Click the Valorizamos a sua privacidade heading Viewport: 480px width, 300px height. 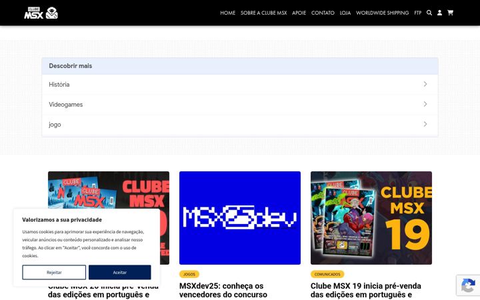[62, 220]
